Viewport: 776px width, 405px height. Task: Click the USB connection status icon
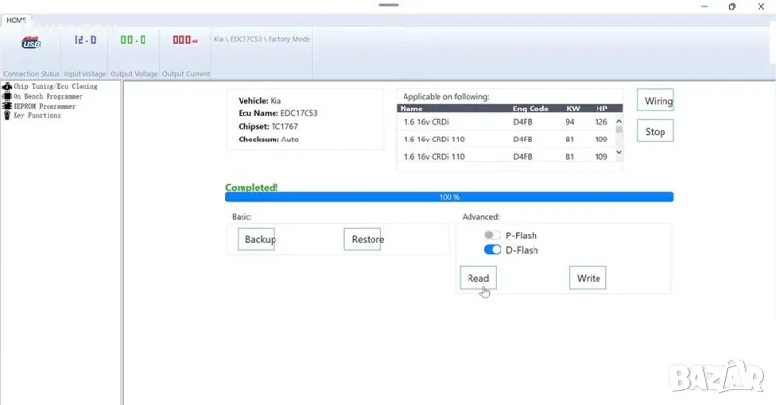31,42
